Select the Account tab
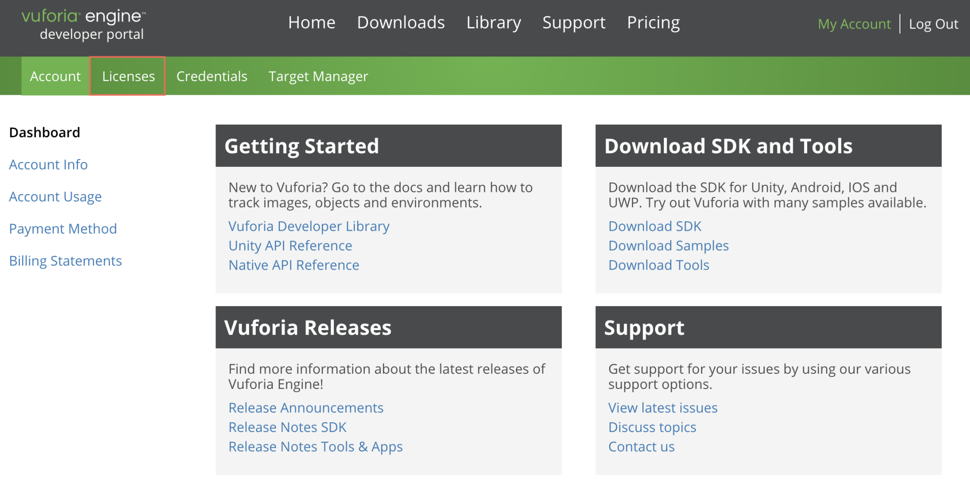This screenshot has width=970, height=497. point(55,76)
